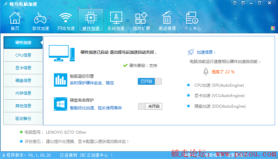Viewport: 278px width, 159px height.
Task: Click 实时保护硬件安全、稳定 link text
Action: [x=92, y=83]
